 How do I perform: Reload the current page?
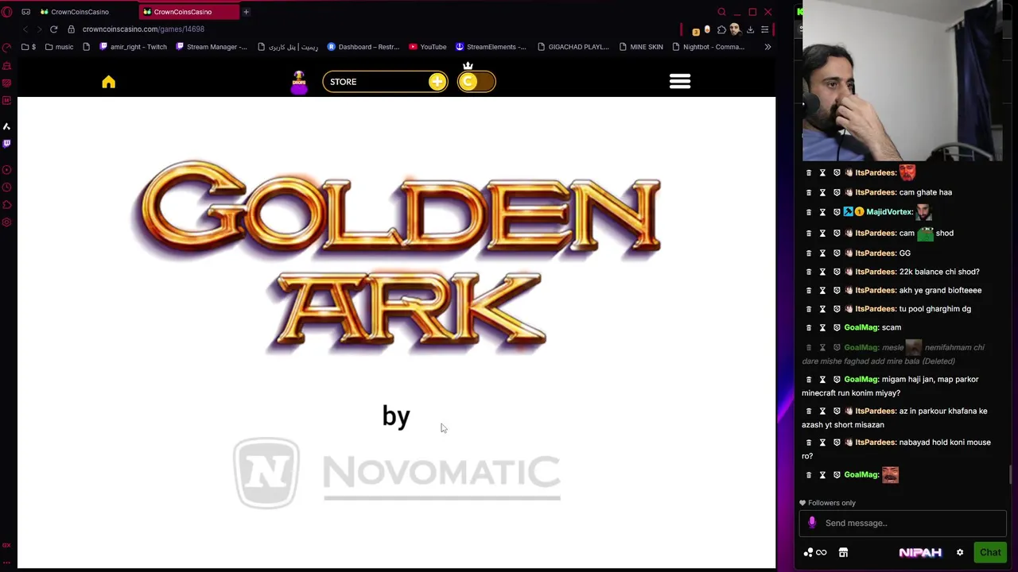[x=53, y=29]
